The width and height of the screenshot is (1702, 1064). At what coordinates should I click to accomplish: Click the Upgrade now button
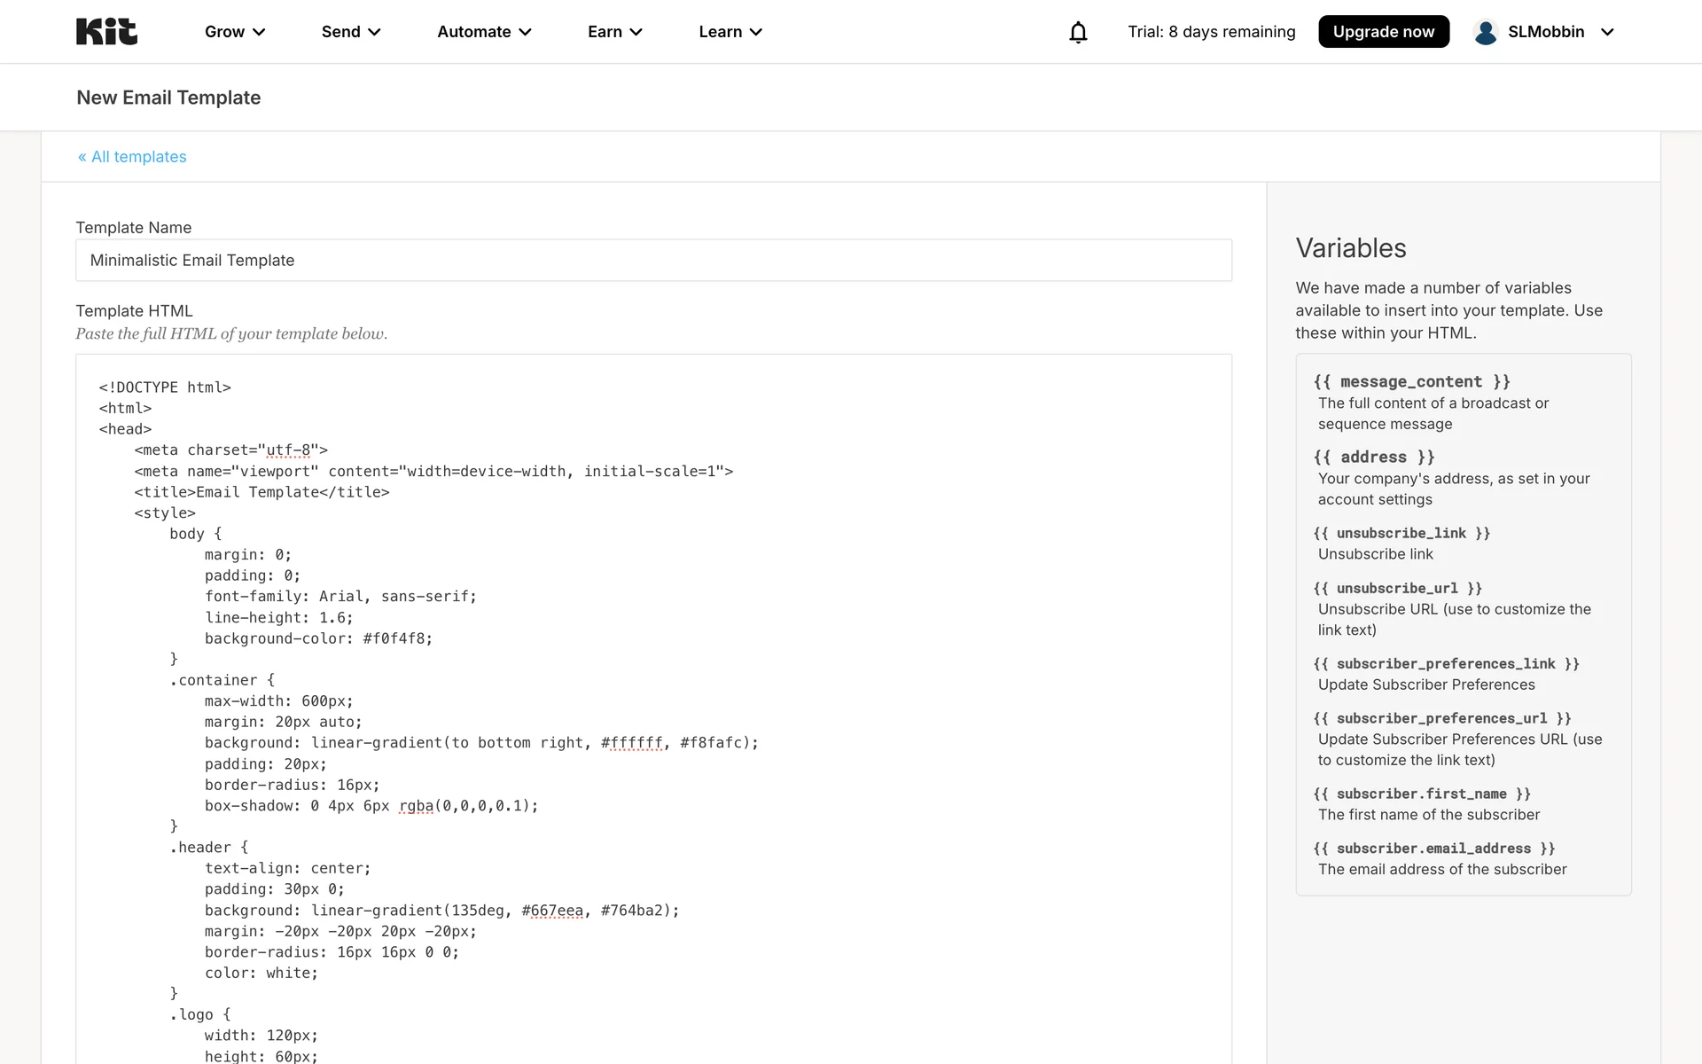tap(1383, 32)
